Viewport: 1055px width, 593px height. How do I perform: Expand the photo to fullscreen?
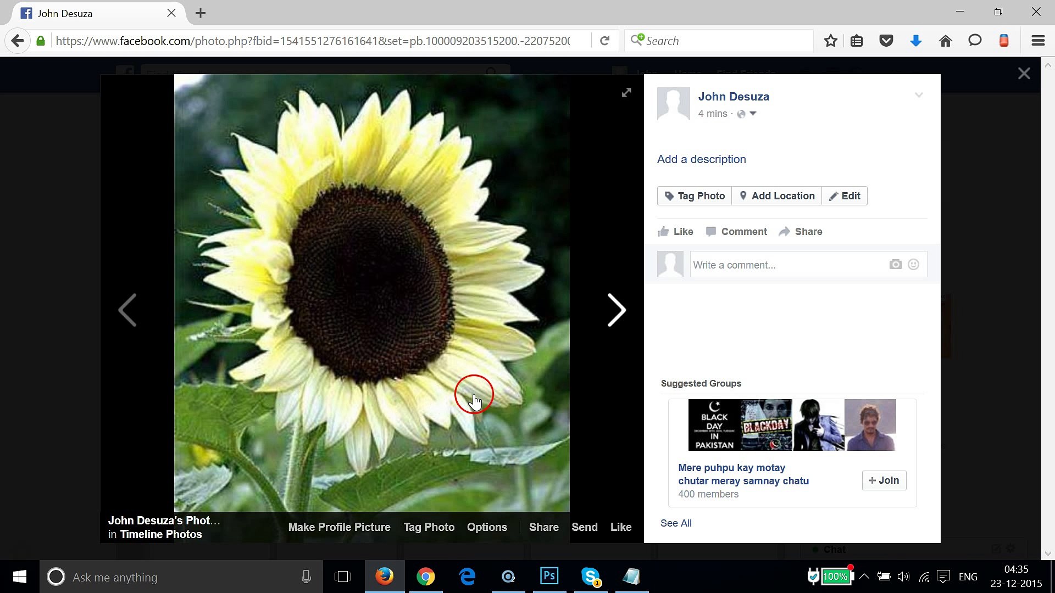click(x=626, y=92)
